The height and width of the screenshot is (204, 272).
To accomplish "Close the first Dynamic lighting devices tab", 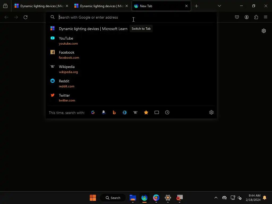I will tap(67, 6).
